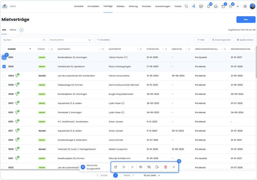This screenshot has width=257, height=180.
Task: Open the user profile avatar
Action: tap(253, 6)
